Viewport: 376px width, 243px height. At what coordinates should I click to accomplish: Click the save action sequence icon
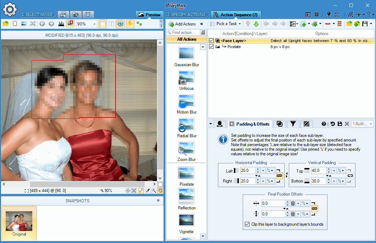(365, 24)
